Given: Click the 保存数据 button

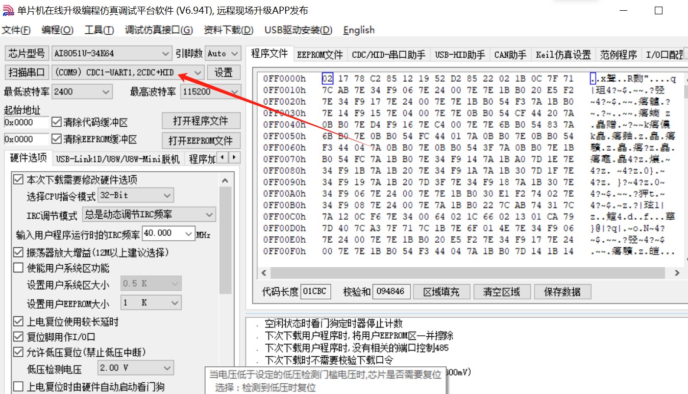Looking at the screenshot, I should point(562,292).
